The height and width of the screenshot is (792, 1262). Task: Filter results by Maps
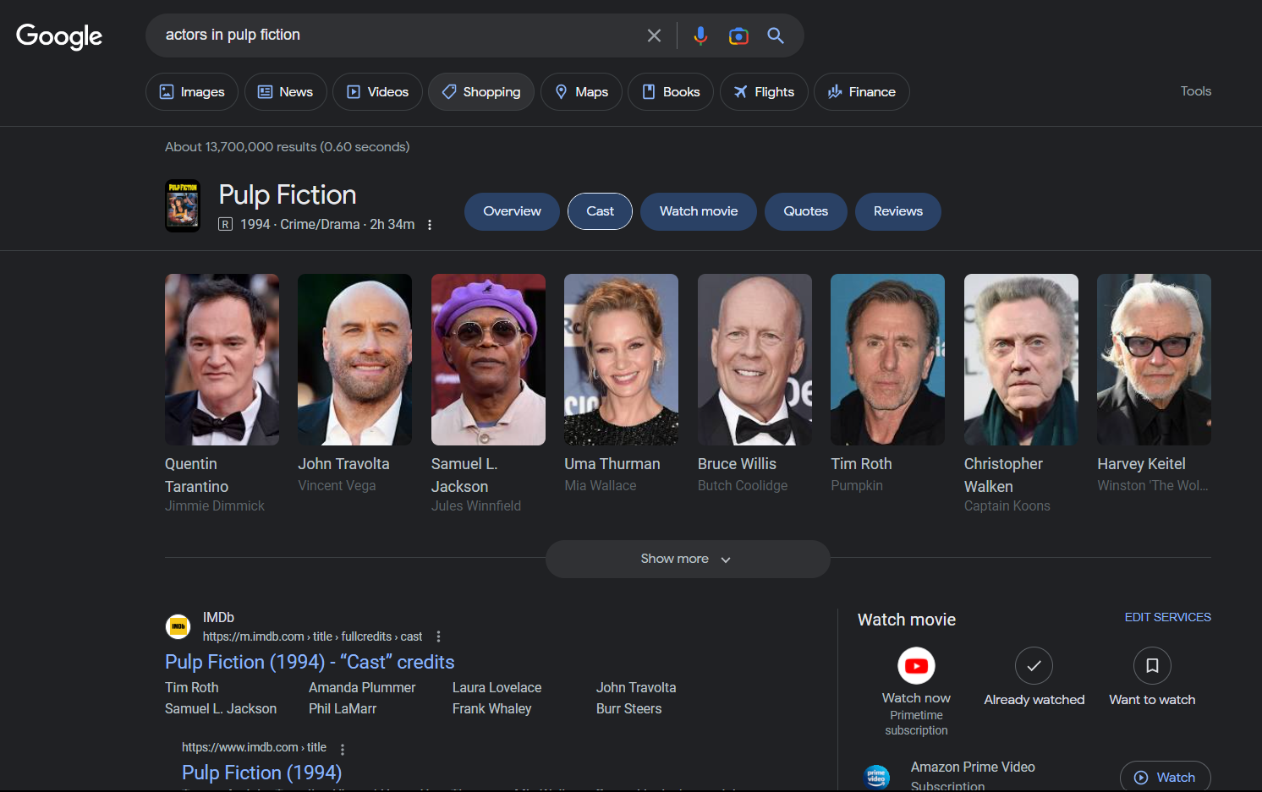tap(581, 91)
